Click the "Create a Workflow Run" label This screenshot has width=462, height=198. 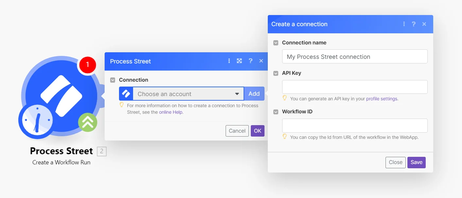click(61, 162)
